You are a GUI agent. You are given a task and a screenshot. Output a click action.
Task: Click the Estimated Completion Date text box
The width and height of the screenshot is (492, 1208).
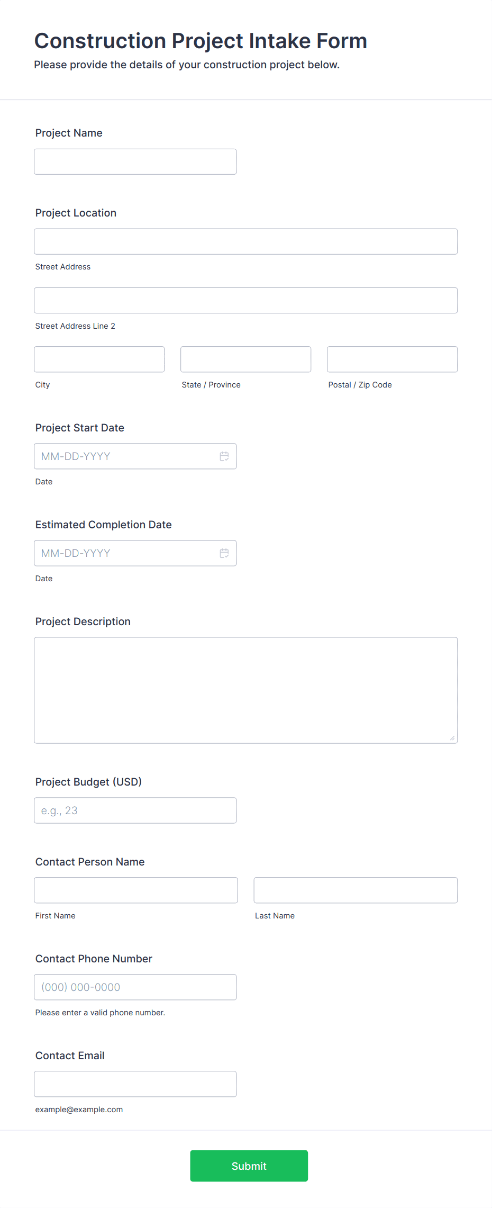(127, 553)
